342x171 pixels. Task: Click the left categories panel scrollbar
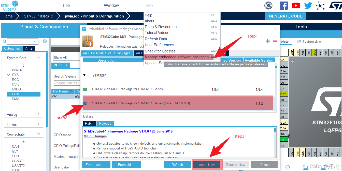point(47,90)
